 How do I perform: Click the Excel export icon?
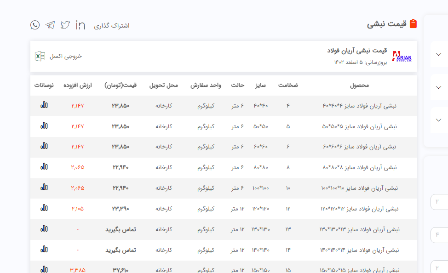coord(40,56)
